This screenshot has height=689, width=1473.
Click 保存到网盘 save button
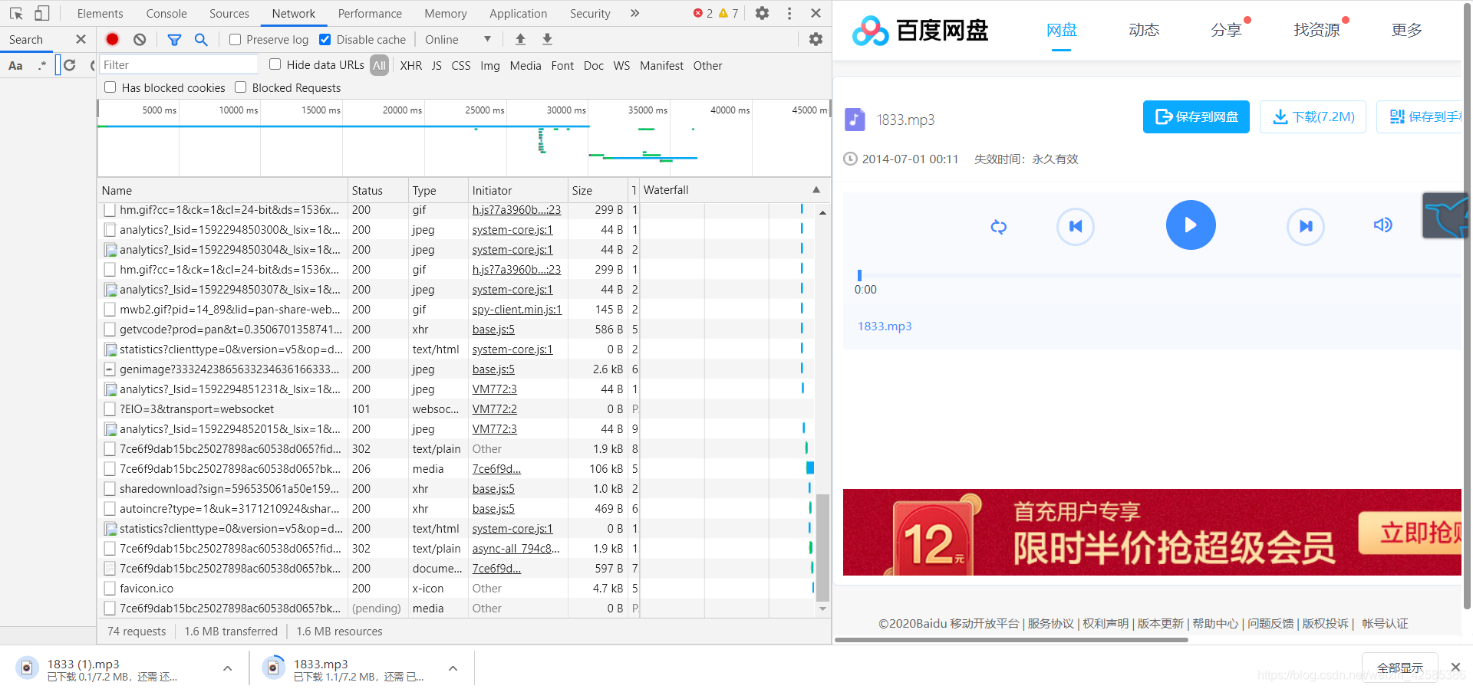1196,116
